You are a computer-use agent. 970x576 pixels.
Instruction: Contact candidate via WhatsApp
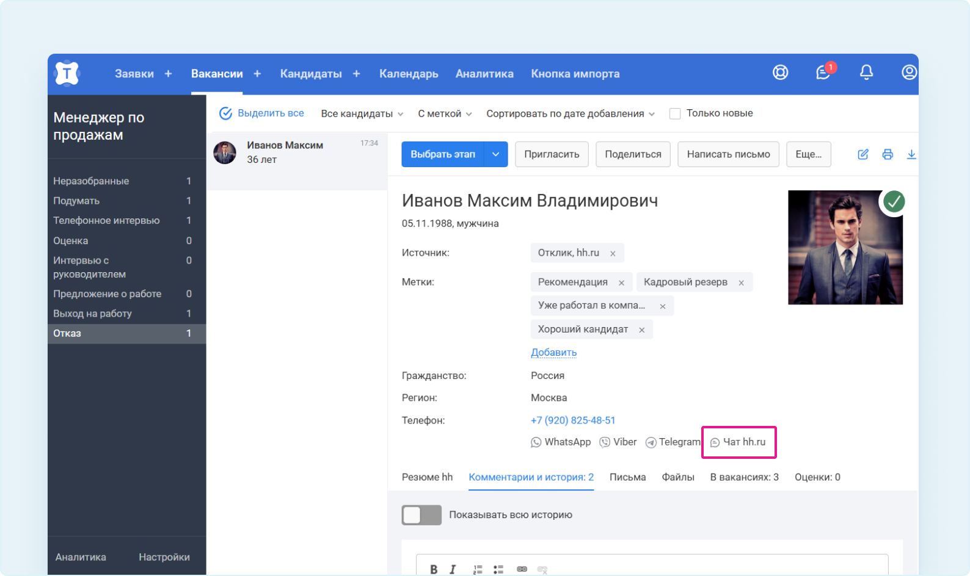coord(561,442)
